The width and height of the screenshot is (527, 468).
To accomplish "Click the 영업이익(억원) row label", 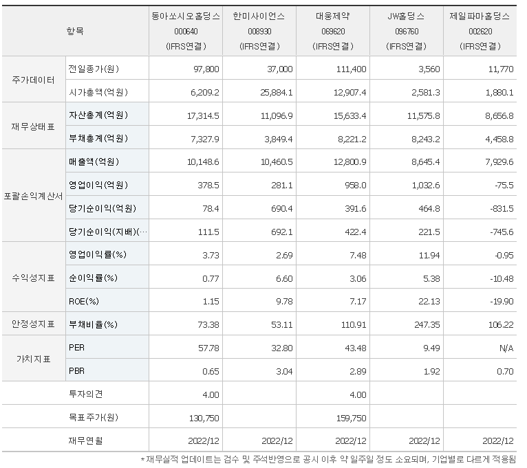I will (x=98, y=185).
